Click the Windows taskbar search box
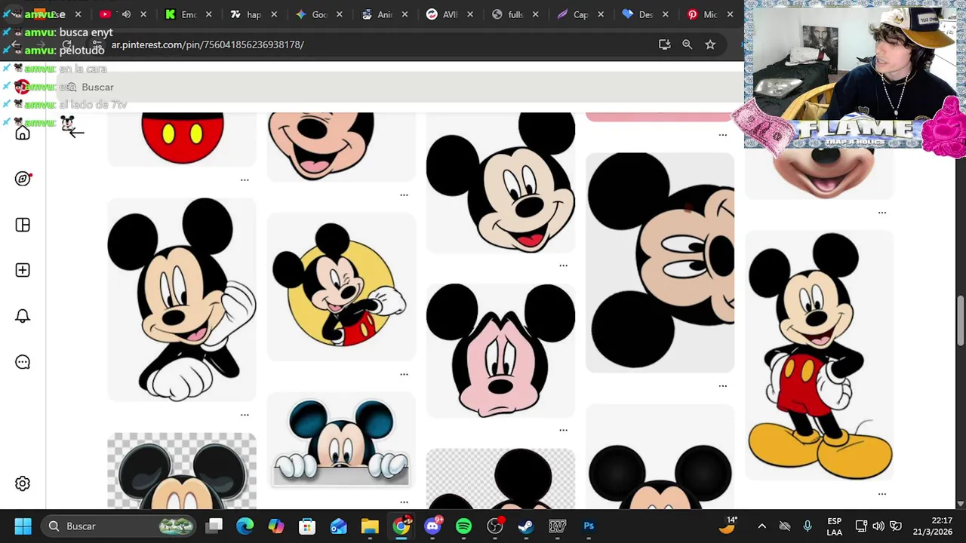966x543 pixels. [x=117, y=526]
